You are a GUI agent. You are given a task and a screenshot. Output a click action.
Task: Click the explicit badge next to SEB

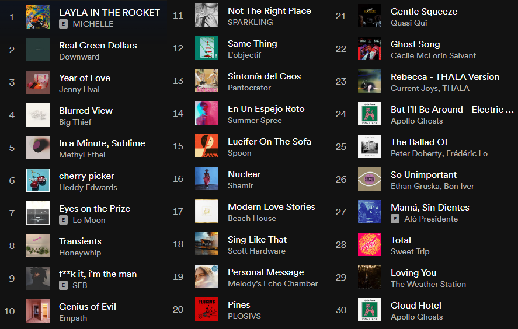[64, 285]
